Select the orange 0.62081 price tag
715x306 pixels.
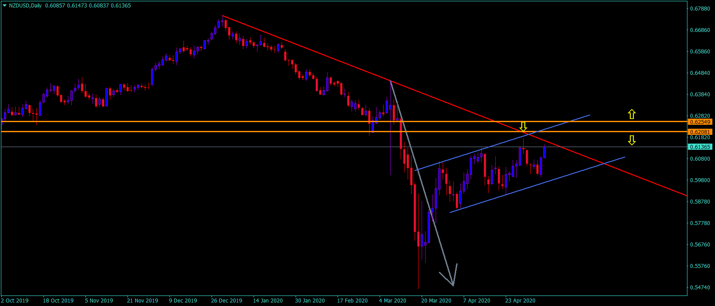tap(700, 132)
